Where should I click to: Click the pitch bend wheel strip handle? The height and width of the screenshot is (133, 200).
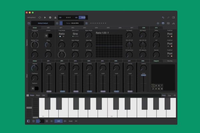[29, 108]
